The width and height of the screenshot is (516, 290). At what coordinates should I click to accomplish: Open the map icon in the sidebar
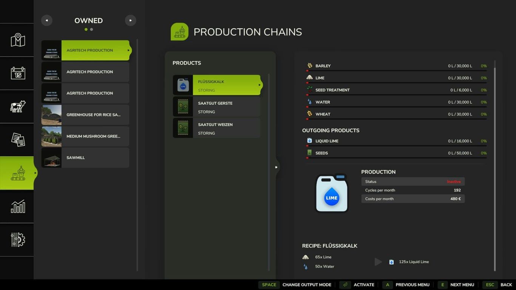(x=18, y=40)
